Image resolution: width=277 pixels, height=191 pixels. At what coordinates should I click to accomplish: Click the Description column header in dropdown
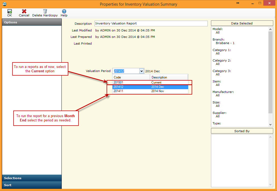(169, 77)
